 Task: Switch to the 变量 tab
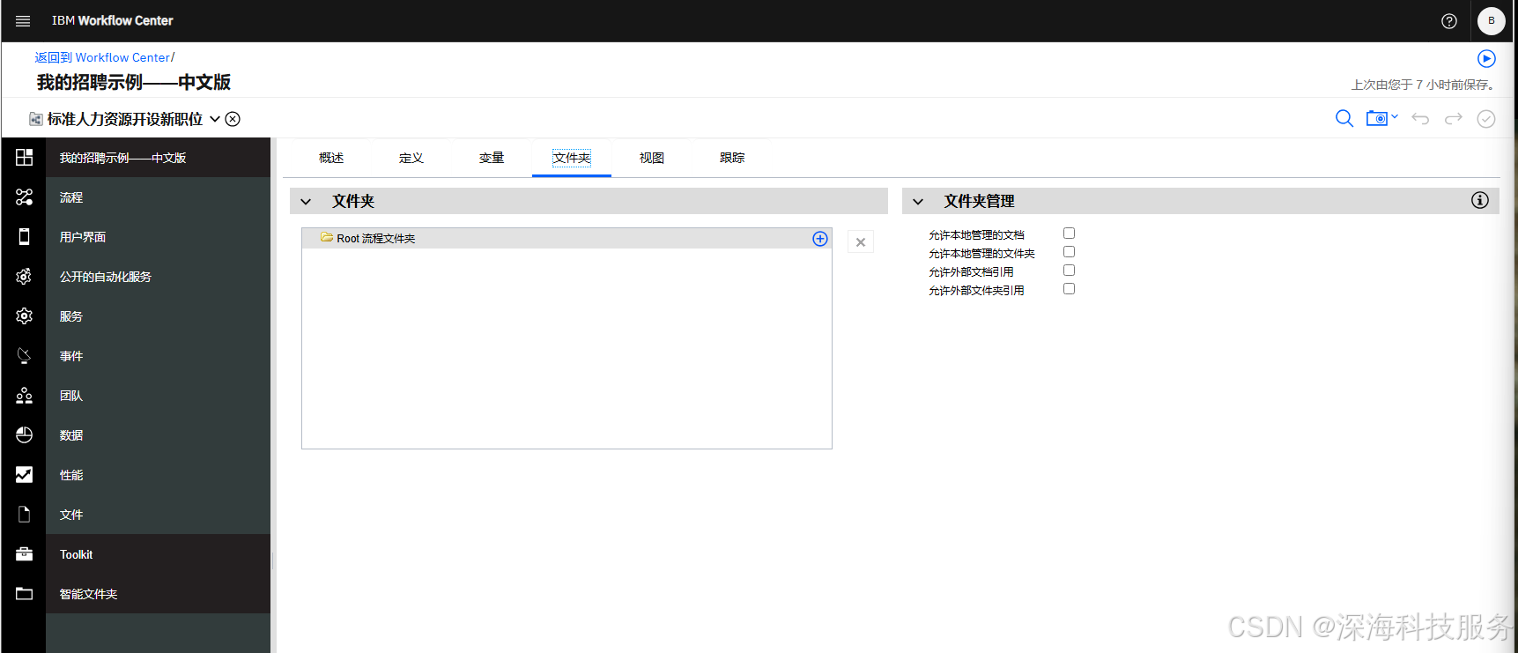[x=492, y=158]
